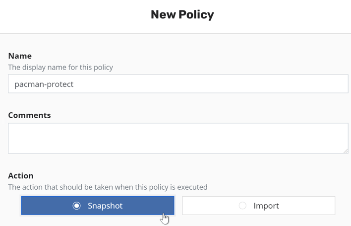Click the divider line under the header
Viewport: 351px width, 226px height.
(x=175, y=33)
